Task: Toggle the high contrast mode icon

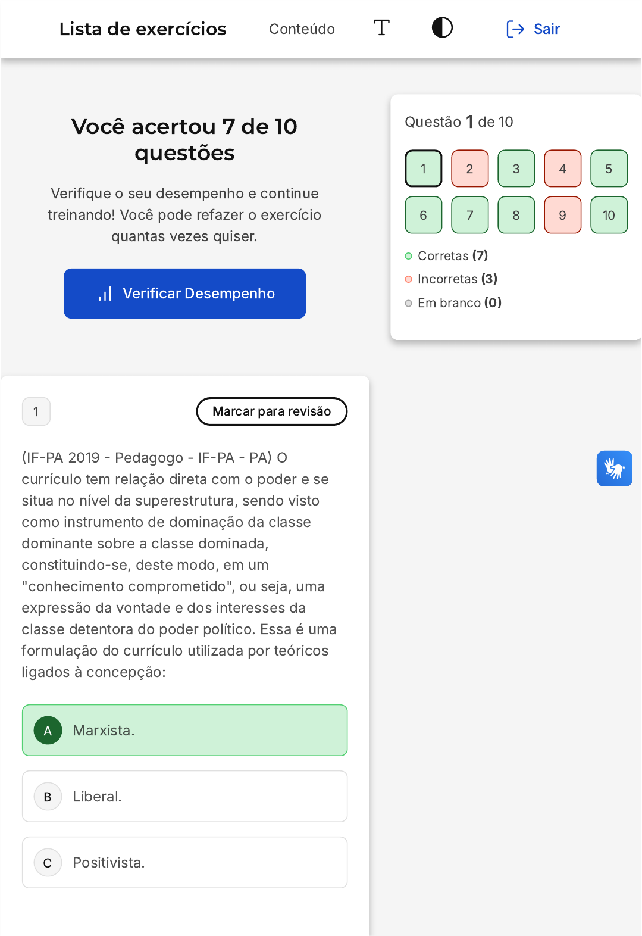Action: 442,28
